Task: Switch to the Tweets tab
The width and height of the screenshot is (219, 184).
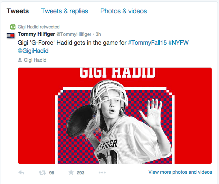Action: [x=18, y=11]
